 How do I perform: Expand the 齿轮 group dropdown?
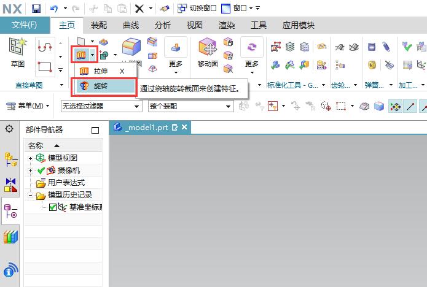point(355,85)
